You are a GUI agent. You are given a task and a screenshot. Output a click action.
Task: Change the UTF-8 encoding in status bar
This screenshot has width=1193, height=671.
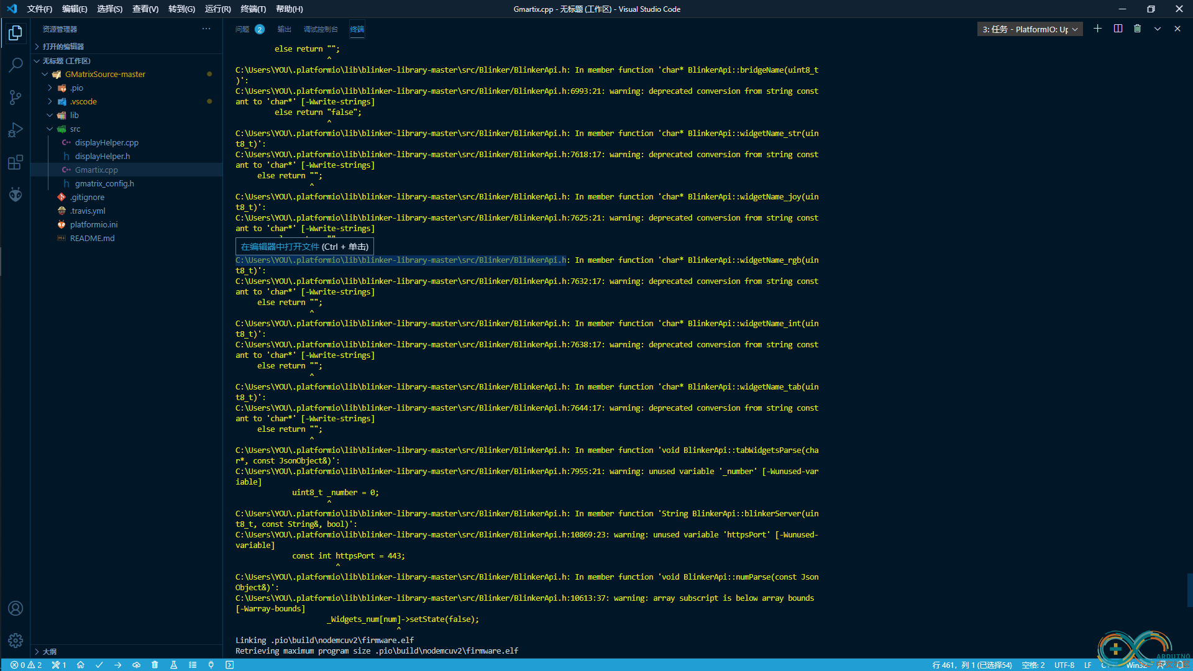1064,665
